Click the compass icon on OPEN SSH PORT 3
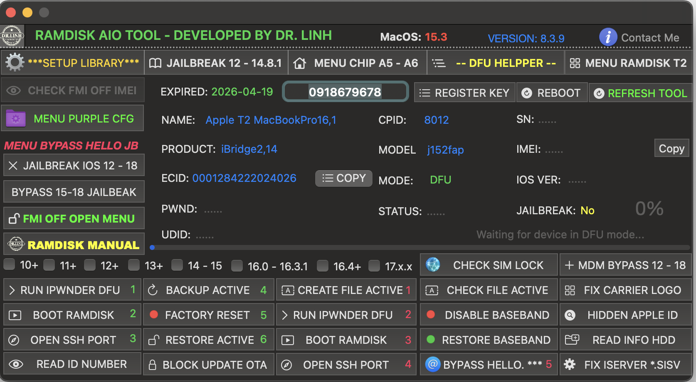Image resolution: width=696 pixels, height=382 pixels. 14,340
